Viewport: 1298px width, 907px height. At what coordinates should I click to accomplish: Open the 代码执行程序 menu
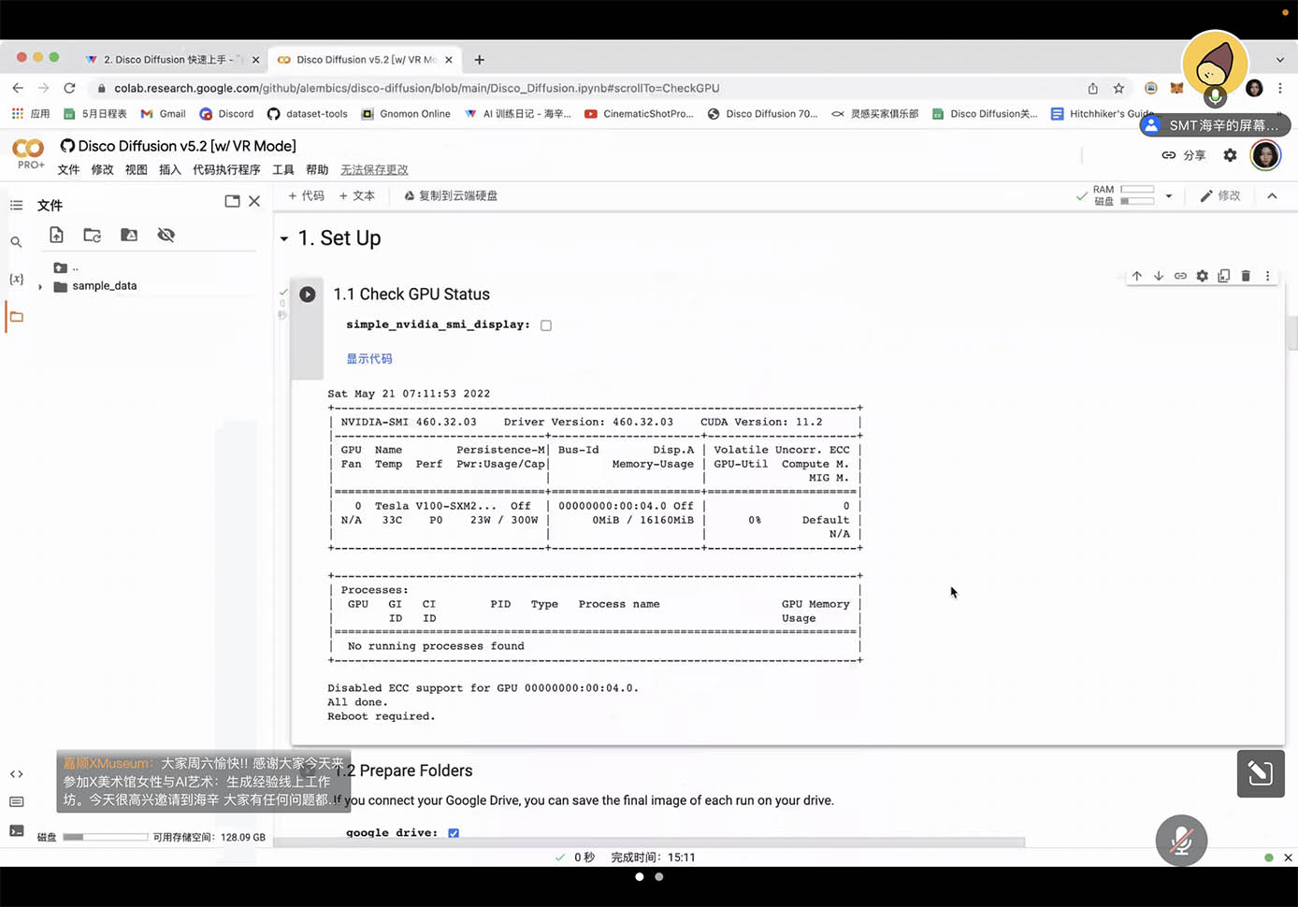point(226,170)
